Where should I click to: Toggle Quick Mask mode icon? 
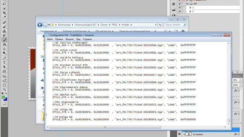[x=4, y=104]
